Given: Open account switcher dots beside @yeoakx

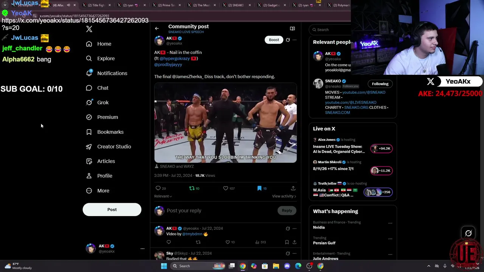Looking at the screenshot, I should pyautogui.click(x=143, y=249).
